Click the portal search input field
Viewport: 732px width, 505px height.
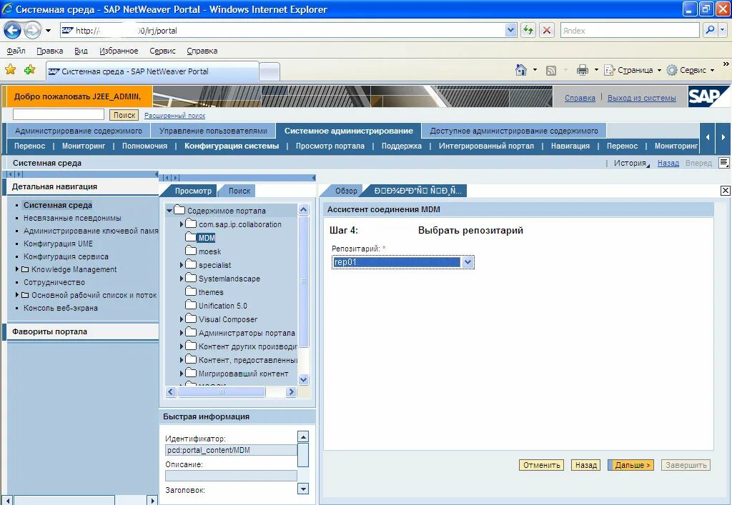coord(59,114)
